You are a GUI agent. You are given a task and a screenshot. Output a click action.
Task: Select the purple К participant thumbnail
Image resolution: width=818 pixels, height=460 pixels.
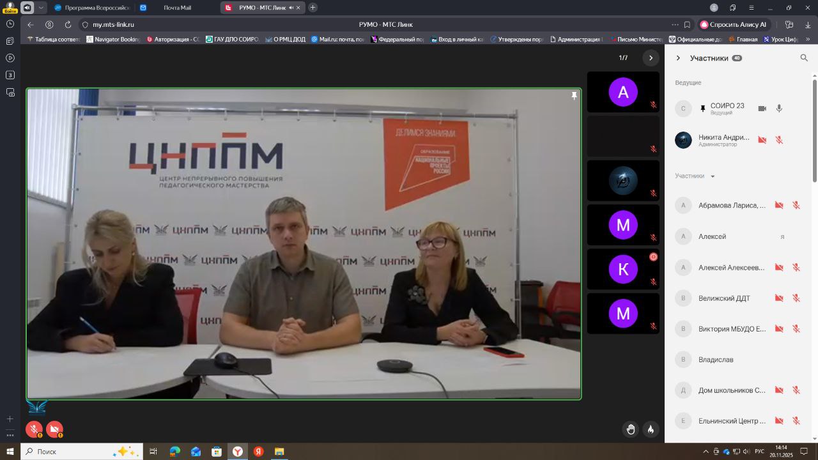(x=622, y=270)
